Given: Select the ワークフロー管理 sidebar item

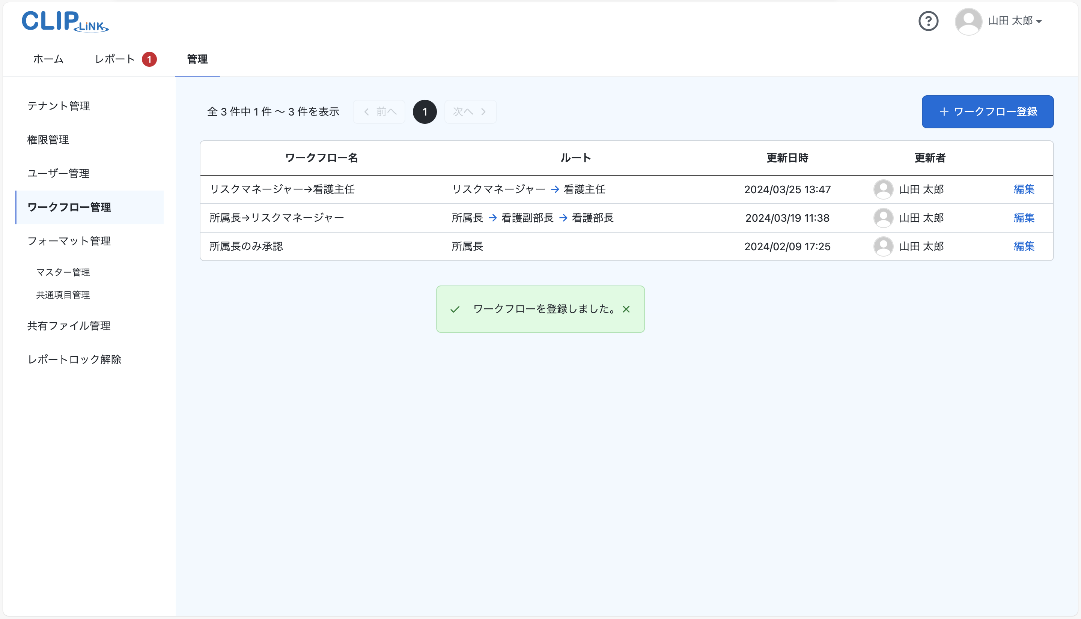Looking at the screenshot, I should [x=69, y=207].
